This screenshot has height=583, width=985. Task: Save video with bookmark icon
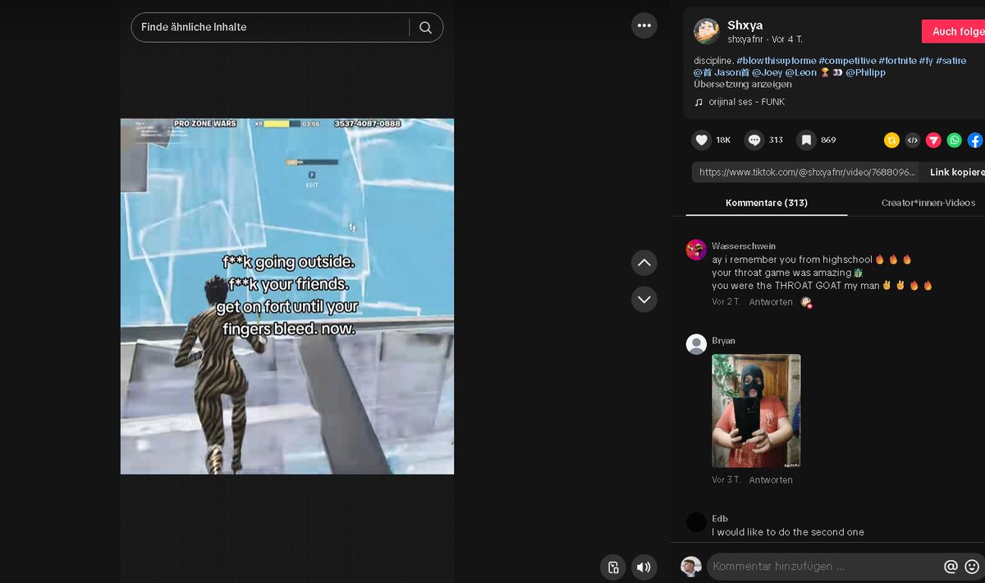coord(807,140)
